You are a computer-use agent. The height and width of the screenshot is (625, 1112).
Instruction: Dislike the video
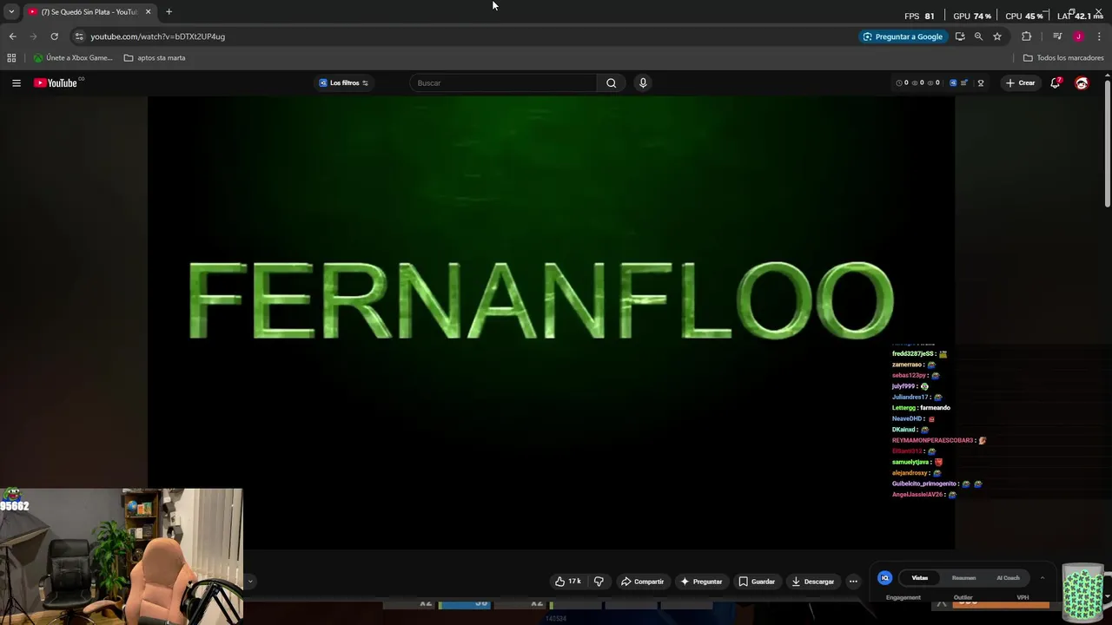599,582
